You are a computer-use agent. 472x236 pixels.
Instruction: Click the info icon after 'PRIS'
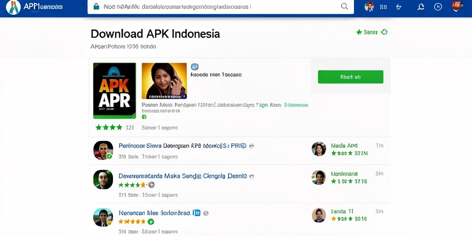point(251,146)
